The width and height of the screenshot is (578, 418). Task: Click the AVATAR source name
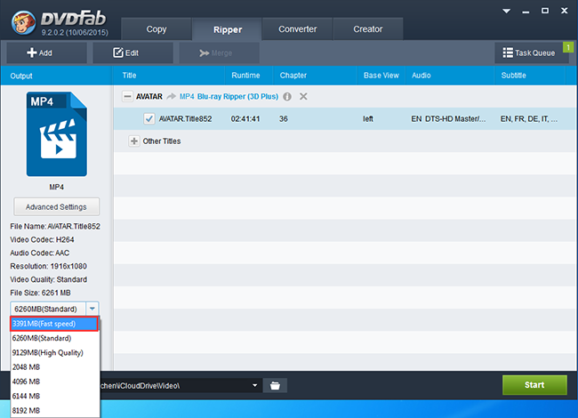coord(149,97)
